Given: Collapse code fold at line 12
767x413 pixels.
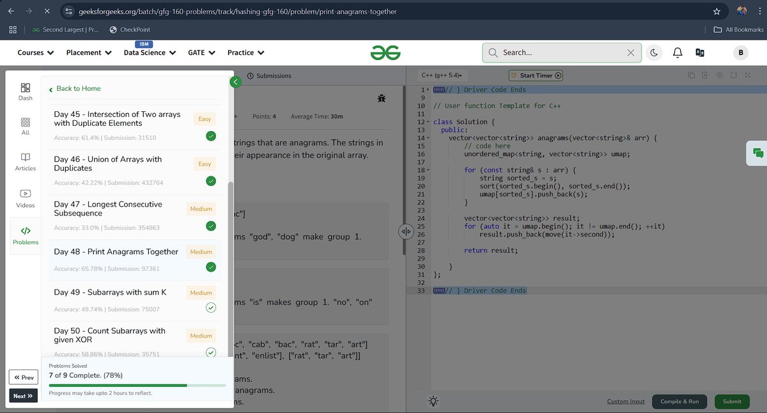Looking at the screenshot, I should 428,121.
